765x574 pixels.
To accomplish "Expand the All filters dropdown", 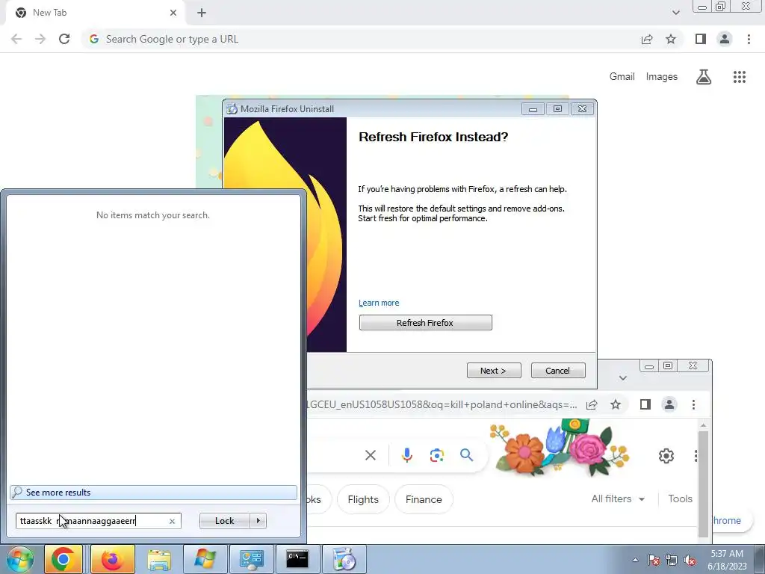I will pyautogui.click(x=618, y=499).
